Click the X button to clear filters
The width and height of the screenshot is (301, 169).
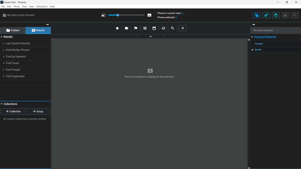pyautogui.click(x=183, y=28)
